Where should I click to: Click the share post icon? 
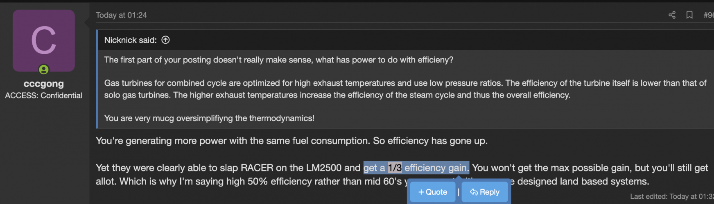coord(672,15)
